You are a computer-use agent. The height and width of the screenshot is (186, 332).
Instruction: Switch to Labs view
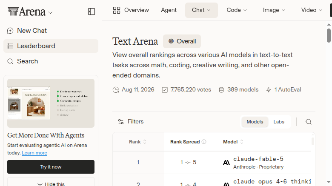[x=279, y=122]
